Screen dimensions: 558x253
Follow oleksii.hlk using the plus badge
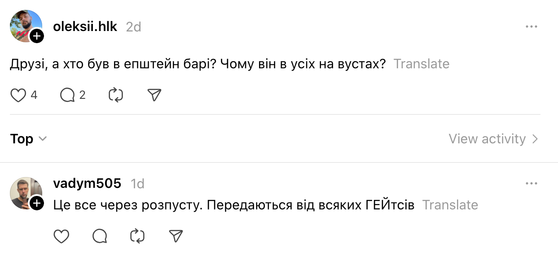tap(37, 36)
